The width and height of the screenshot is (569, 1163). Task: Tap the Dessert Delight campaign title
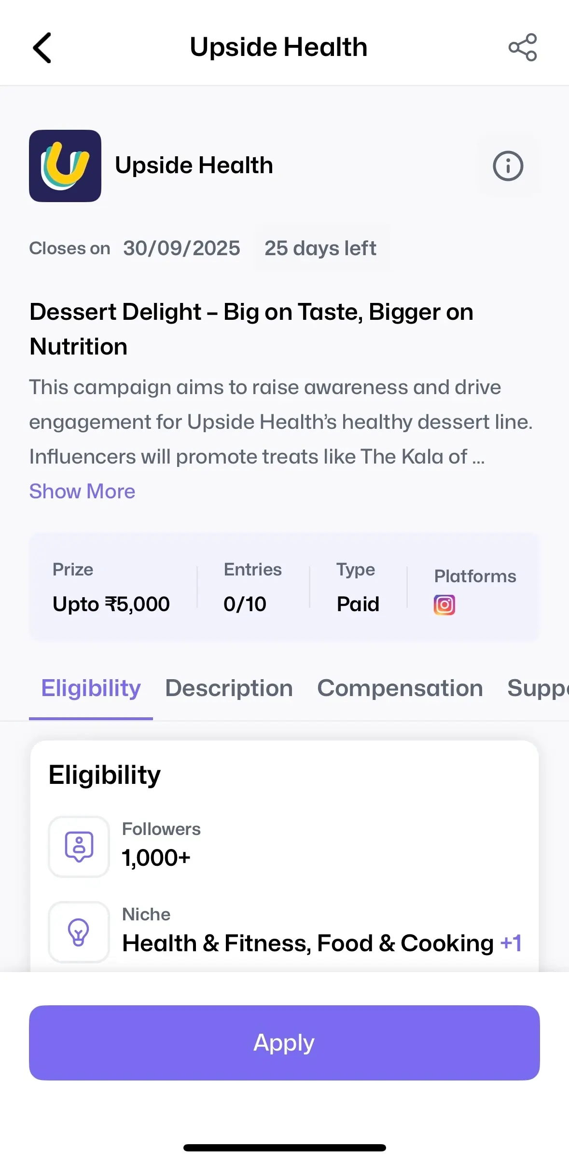[251, 329]
